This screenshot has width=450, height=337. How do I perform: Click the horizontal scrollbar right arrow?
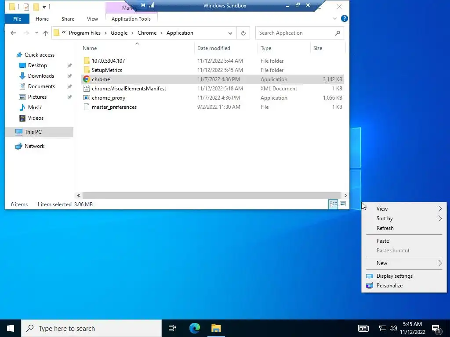345,195
